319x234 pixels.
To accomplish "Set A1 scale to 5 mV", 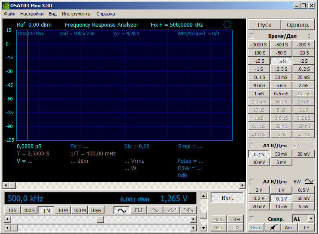I will pos(281,162).
